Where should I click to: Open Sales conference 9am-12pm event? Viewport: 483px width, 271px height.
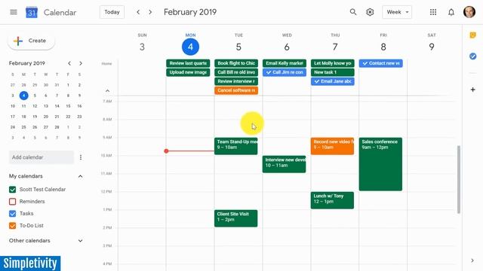[x=380, y=164]
